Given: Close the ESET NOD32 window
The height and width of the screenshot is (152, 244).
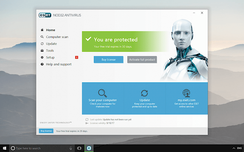Looking at the screenshot, I should click(x=202, y=13).
